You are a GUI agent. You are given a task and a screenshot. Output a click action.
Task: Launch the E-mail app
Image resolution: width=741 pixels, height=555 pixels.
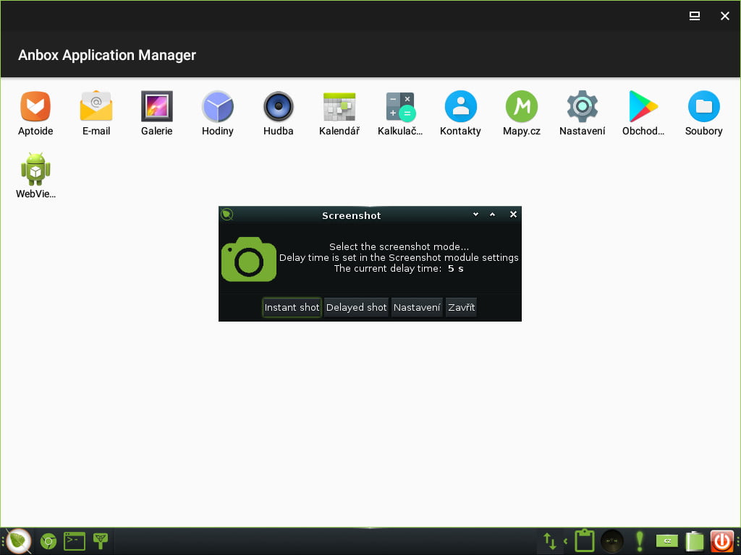pyautogui.click(x=96, y=113)
